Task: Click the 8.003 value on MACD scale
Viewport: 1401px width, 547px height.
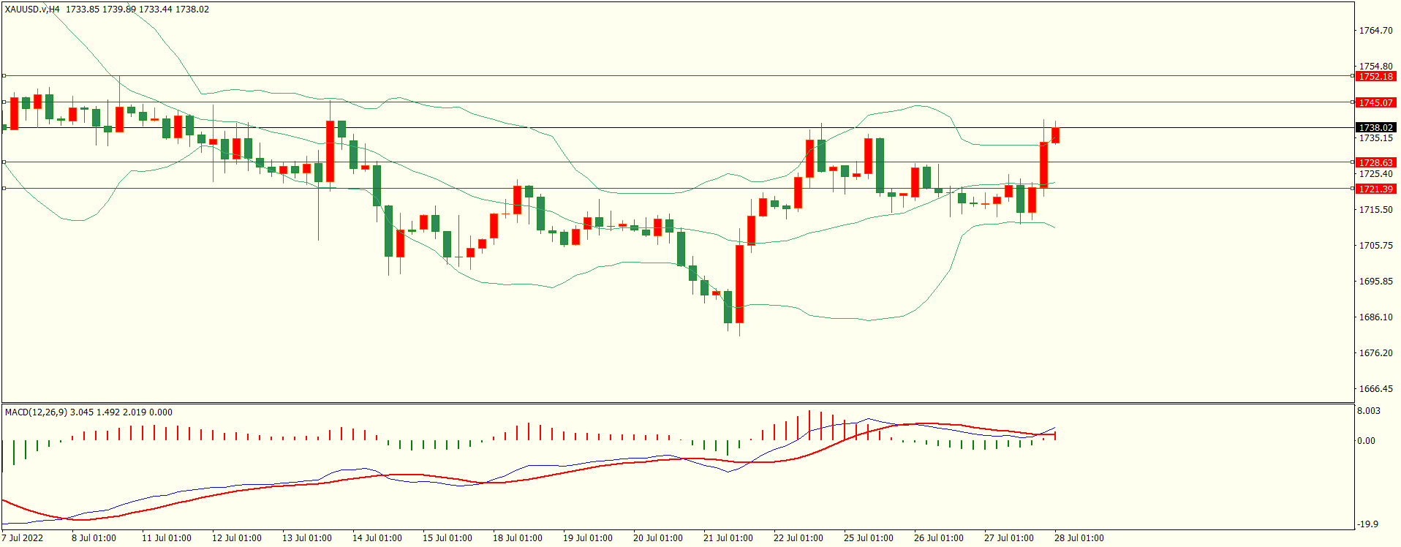Action: click(x=1369, y=411)
